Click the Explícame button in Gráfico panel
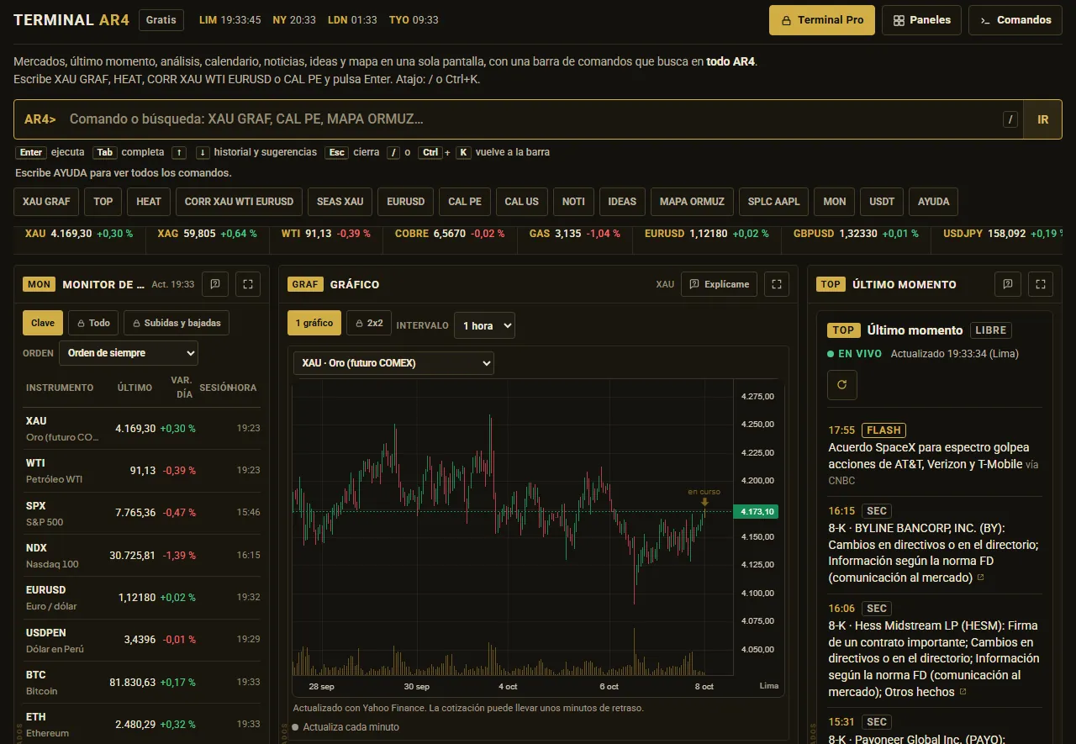 click(719, 284)
